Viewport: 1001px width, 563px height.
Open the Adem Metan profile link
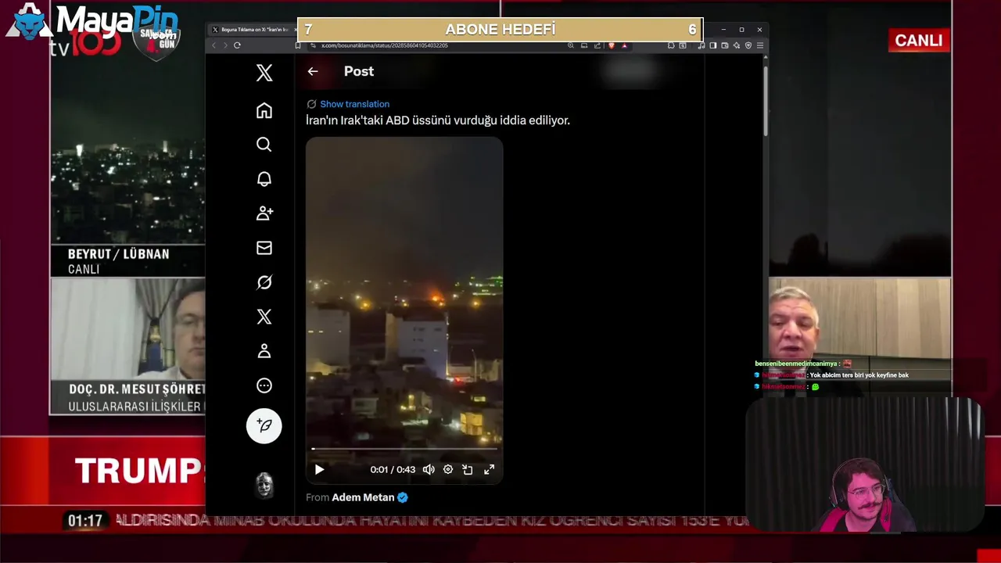click(x=363, y=497)
